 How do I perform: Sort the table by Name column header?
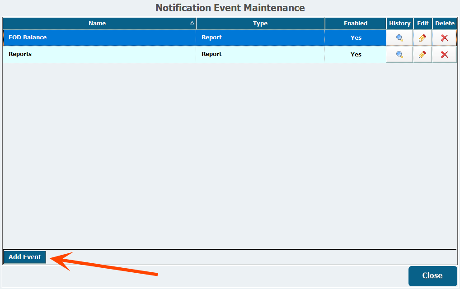point(97,23)
